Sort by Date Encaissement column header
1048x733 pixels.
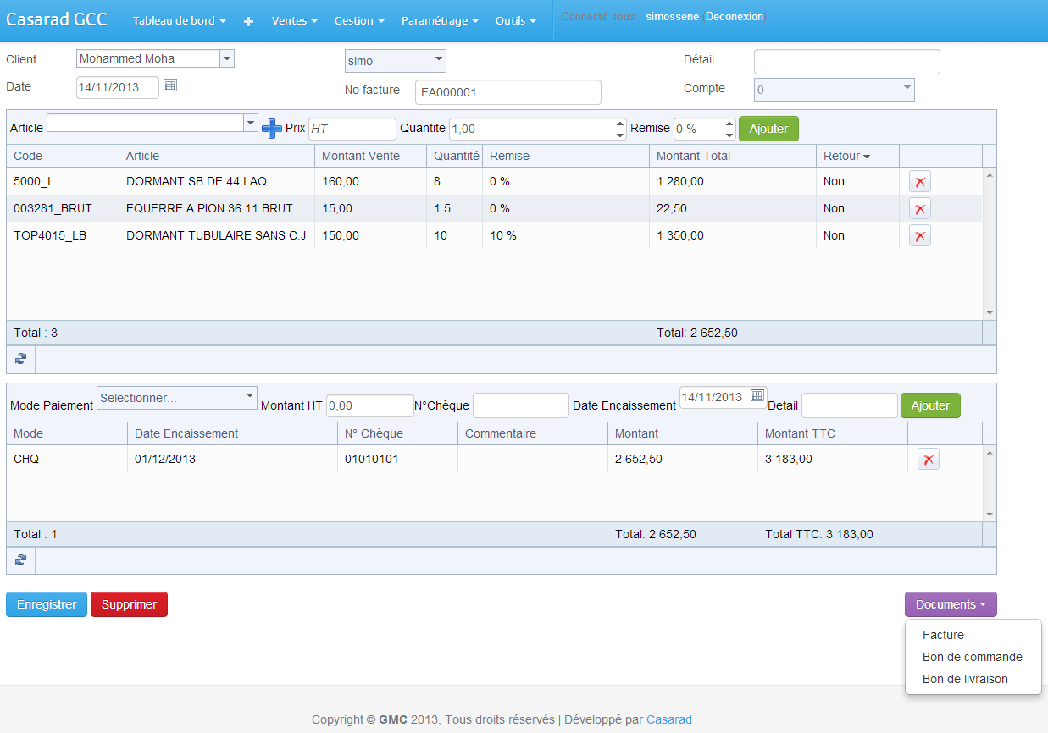(x=232, y=433)
